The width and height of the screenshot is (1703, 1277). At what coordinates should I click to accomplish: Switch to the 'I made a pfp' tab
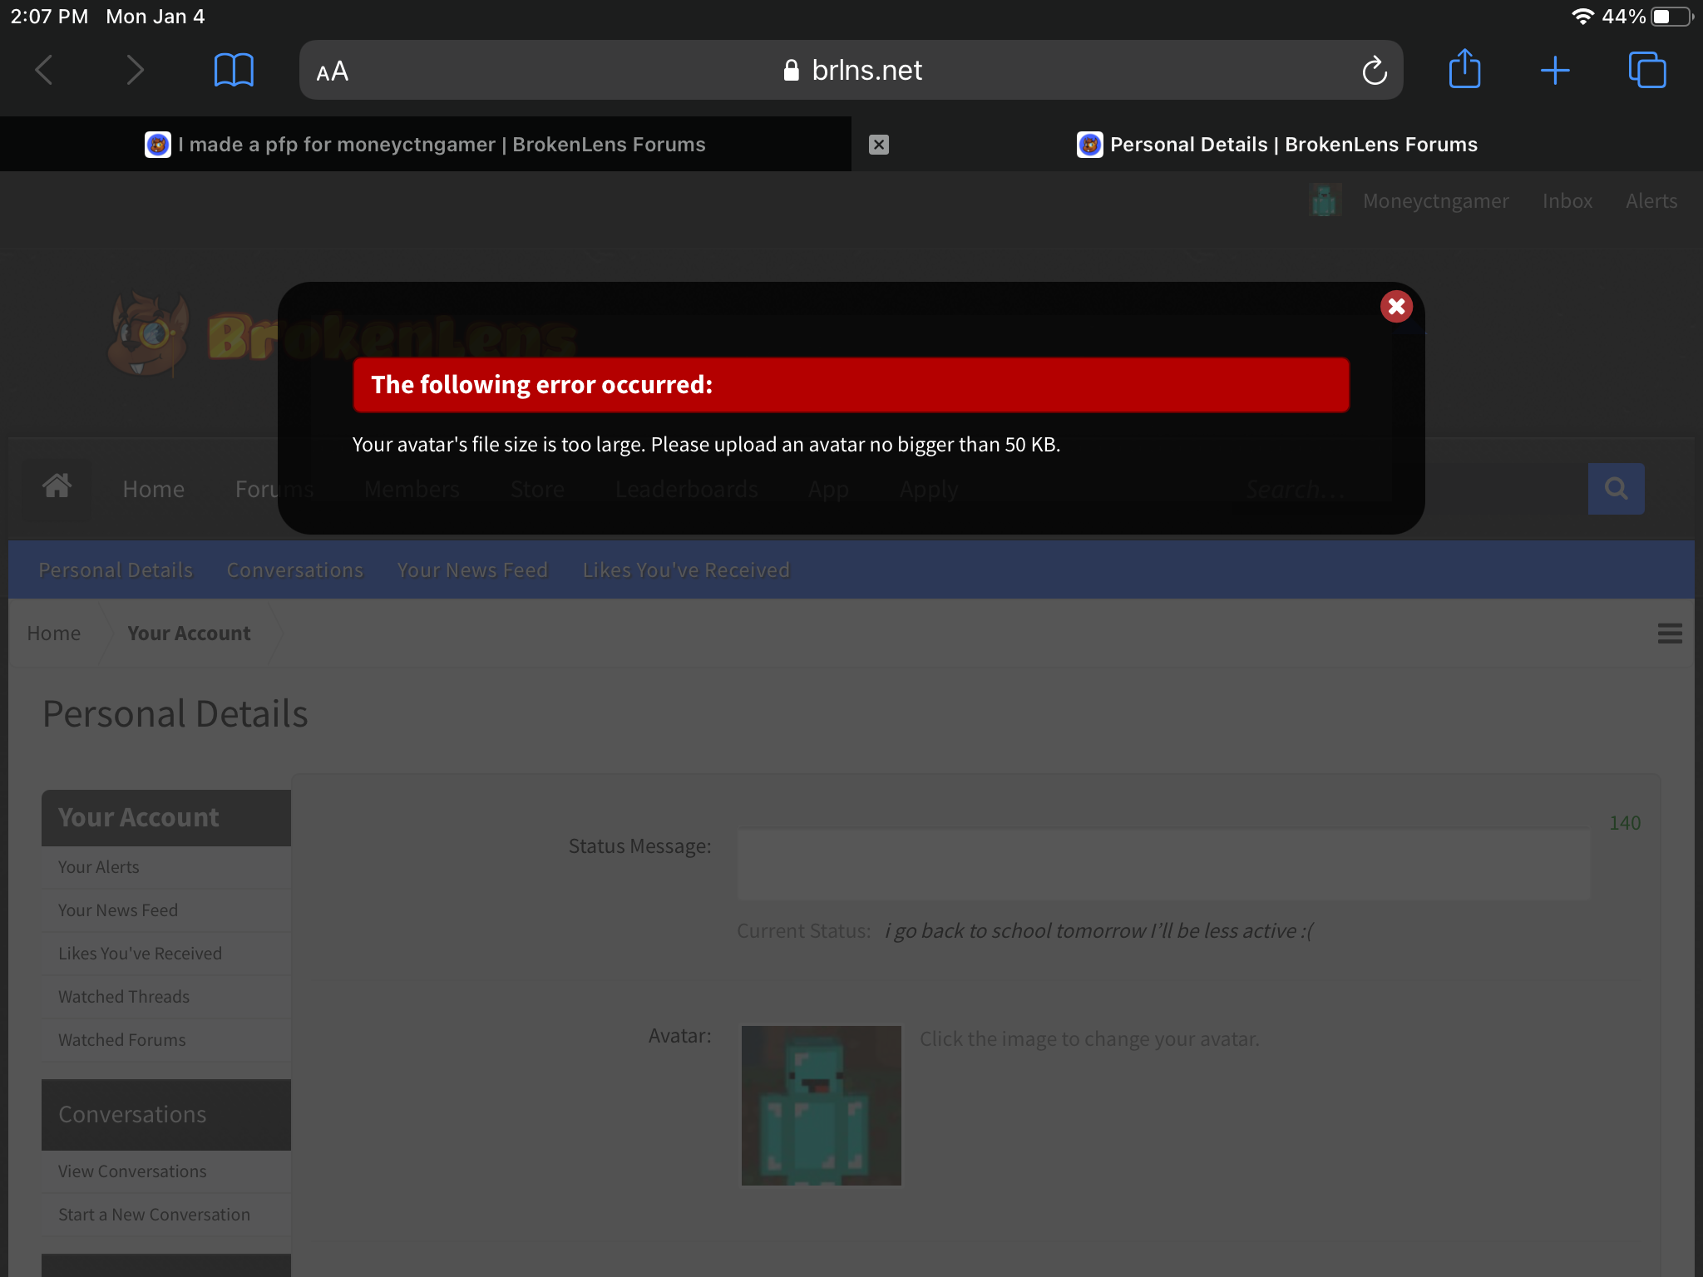pos(425,145)
